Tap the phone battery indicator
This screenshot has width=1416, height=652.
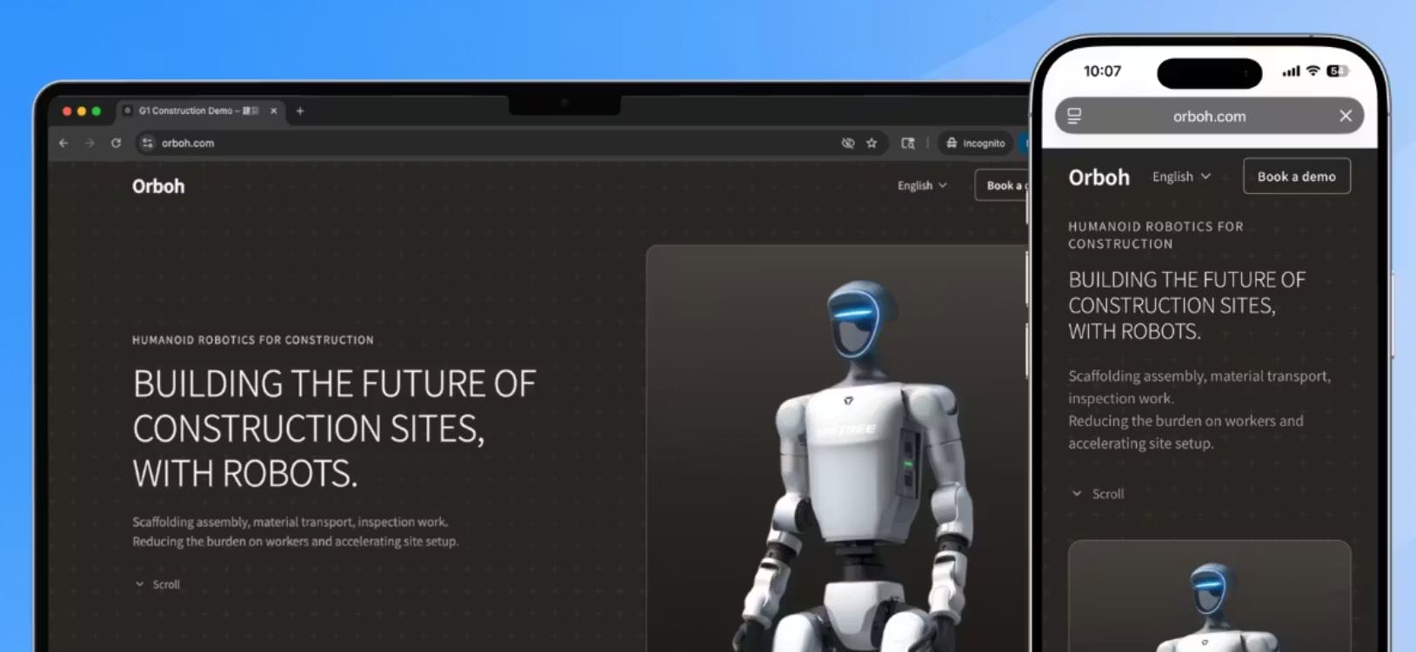pyautogui.click(x=1338, y=71)
